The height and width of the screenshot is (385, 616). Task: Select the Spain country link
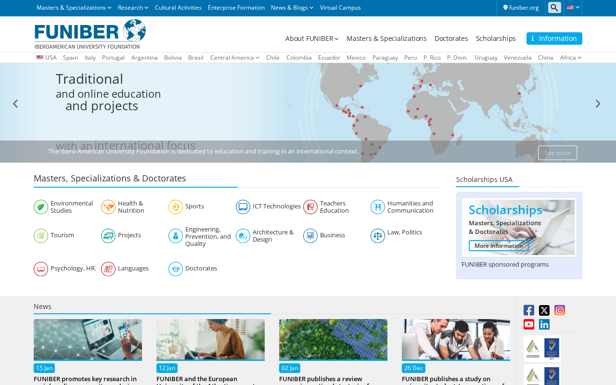coord(70,58)
